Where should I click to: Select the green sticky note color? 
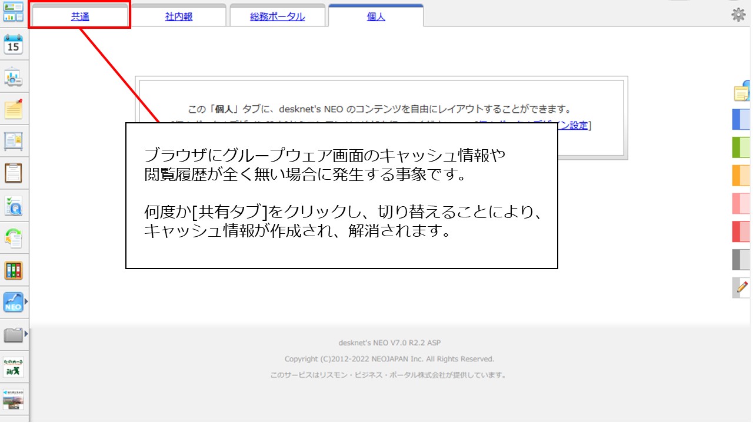(741, 147)
